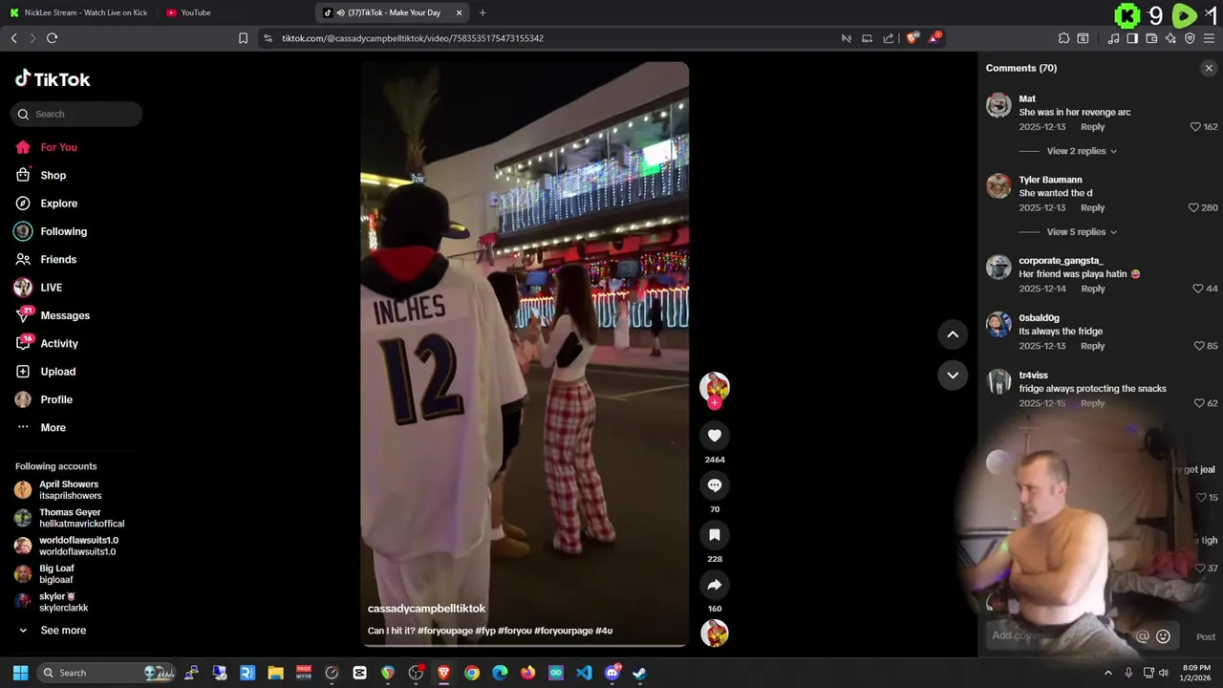Like Mat's comment

pyautogui.click(x=1195, y=127)
